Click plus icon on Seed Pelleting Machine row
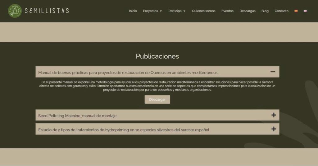Screen dimensions: 318x166 [274, 115]
